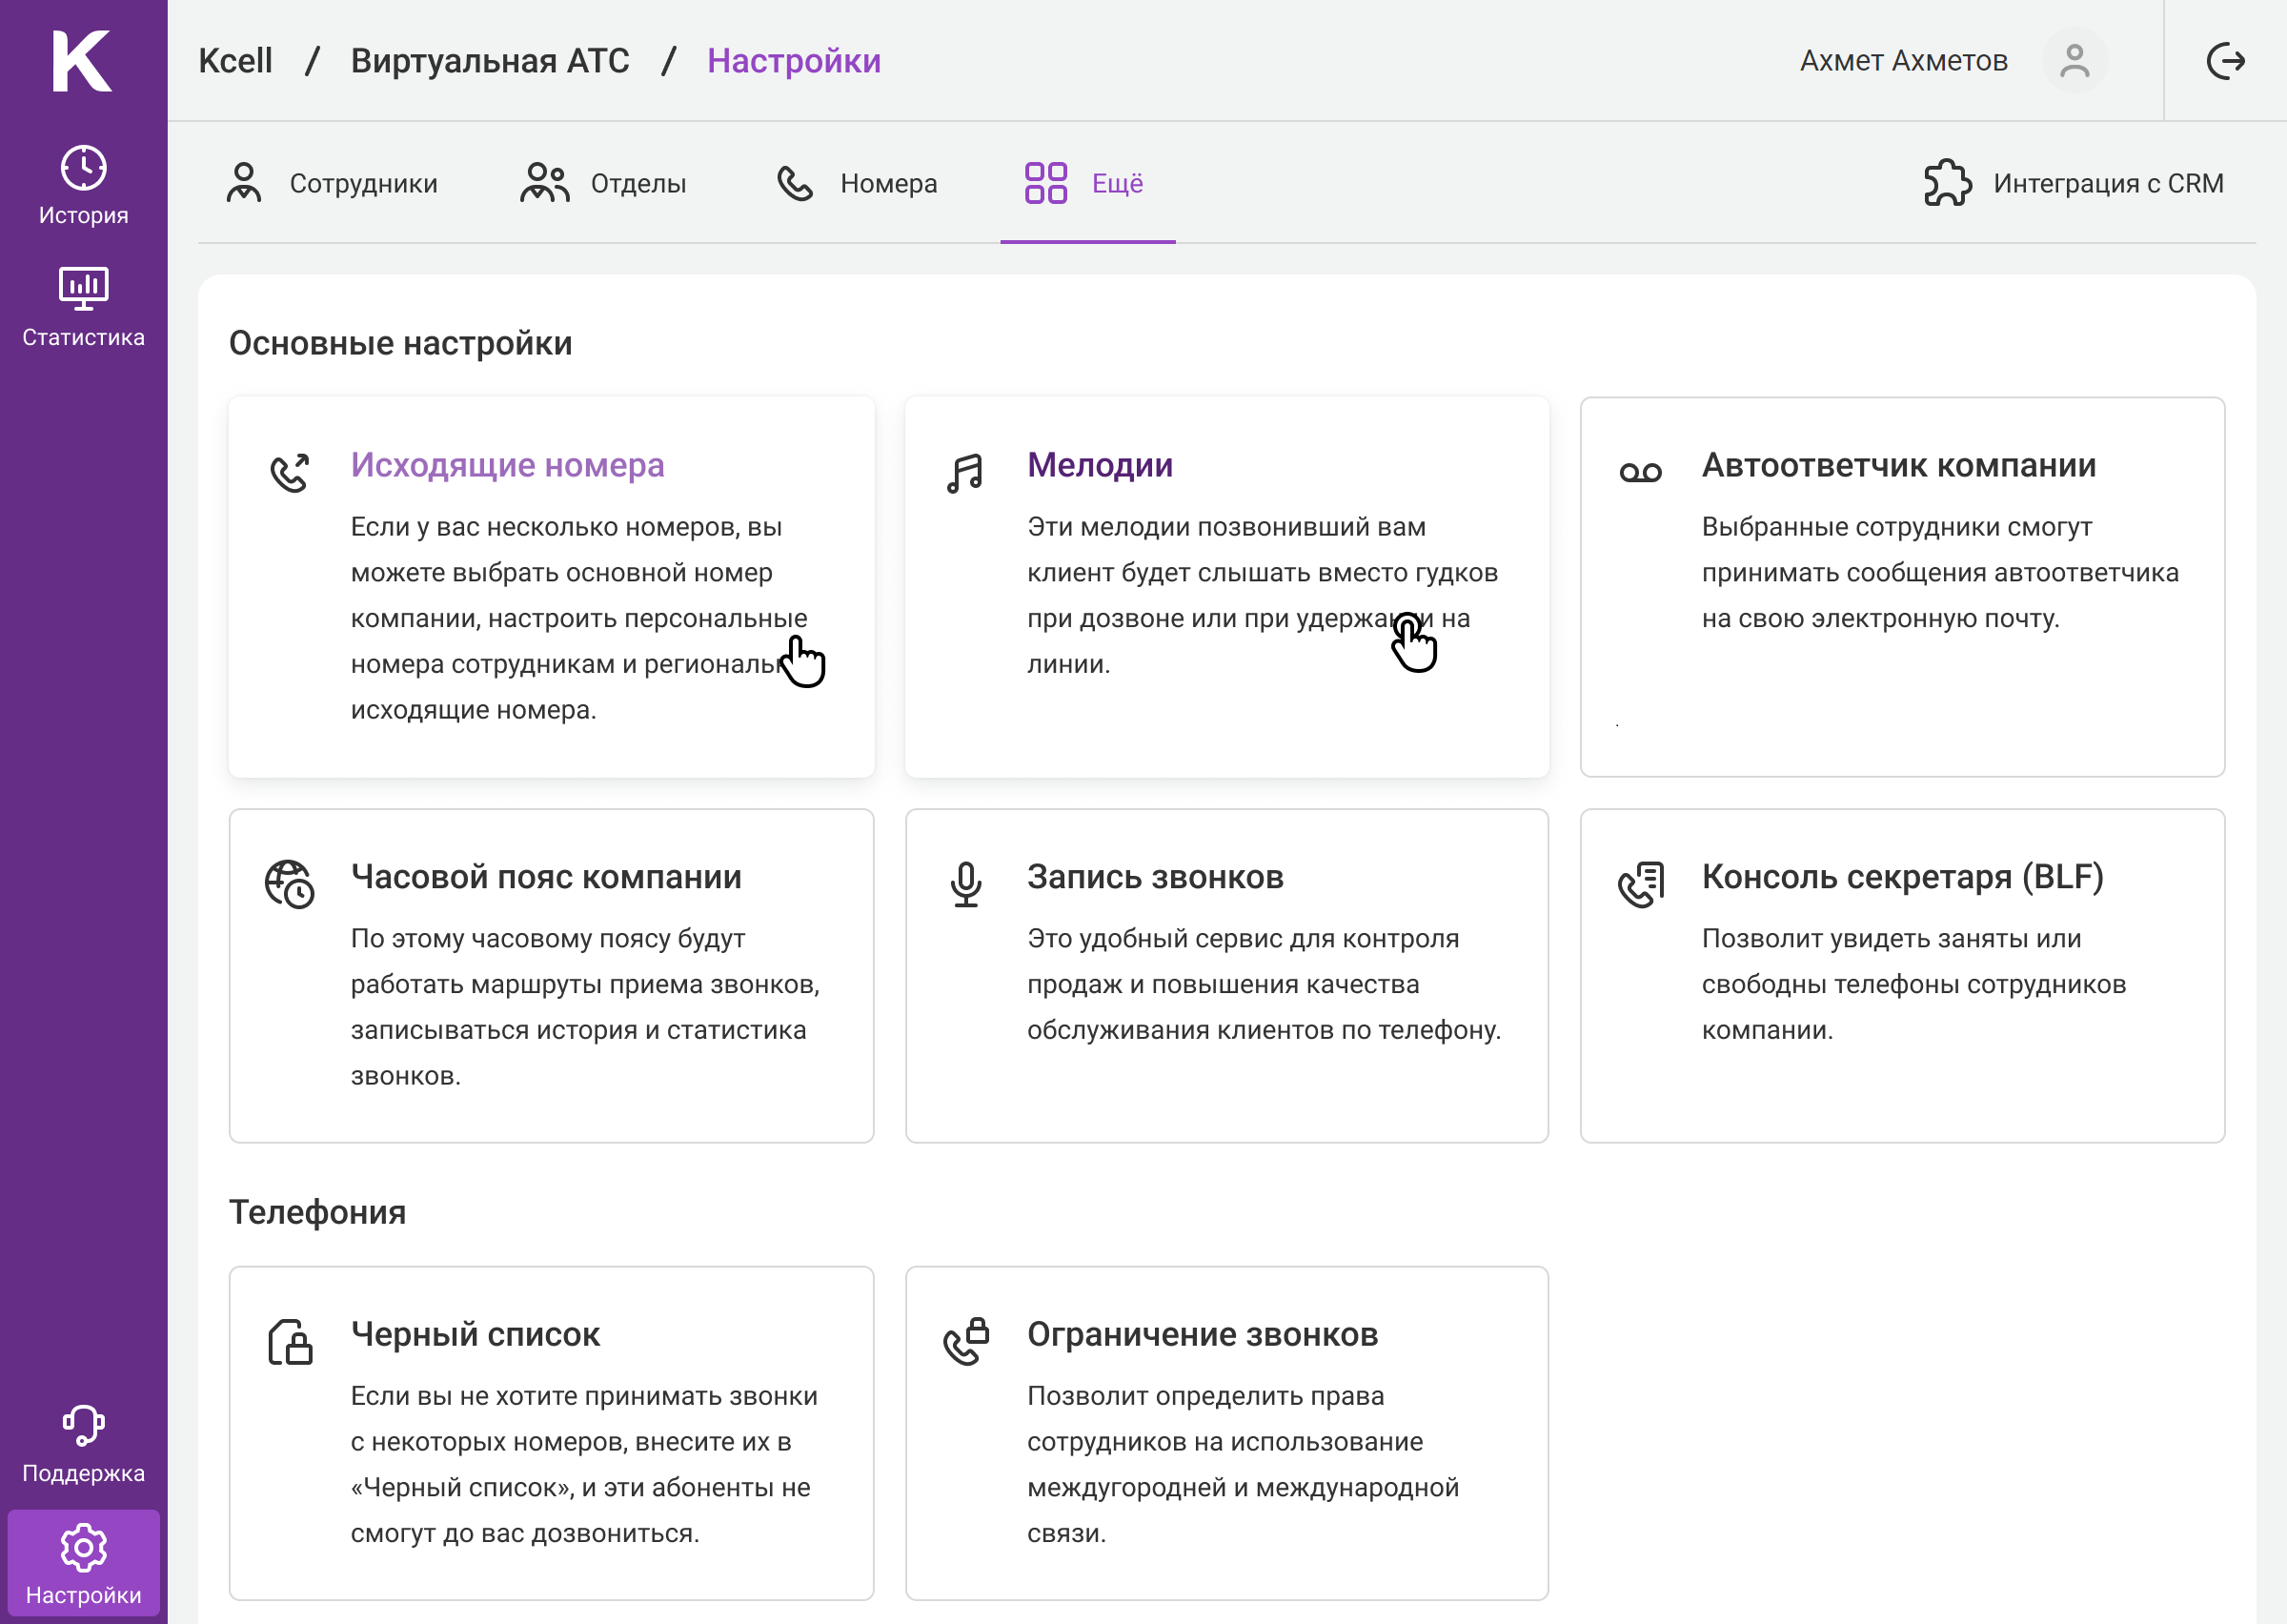Open История in the sidebar

pos(84,186)
